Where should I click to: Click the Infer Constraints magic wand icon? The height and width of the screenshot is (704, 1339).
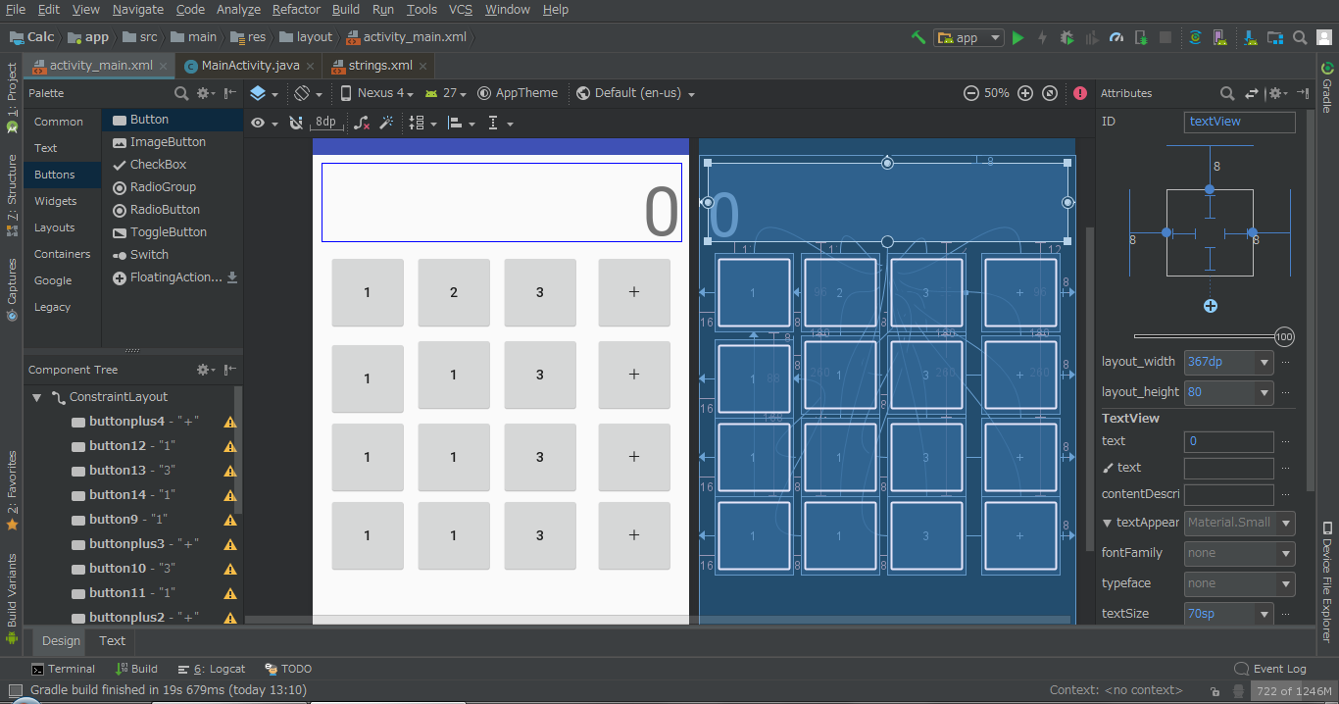coord(386,123)
